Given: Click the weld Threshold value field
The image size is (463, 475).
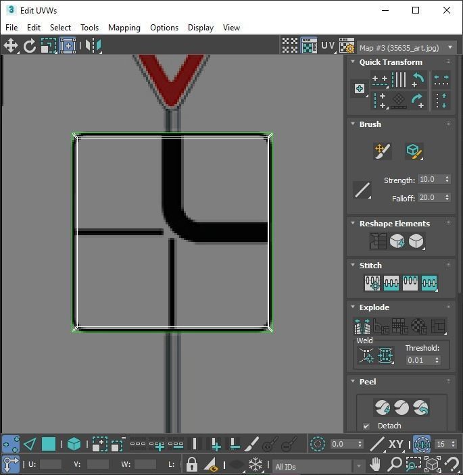Looking at the screenshot, I should click(420, 360).
